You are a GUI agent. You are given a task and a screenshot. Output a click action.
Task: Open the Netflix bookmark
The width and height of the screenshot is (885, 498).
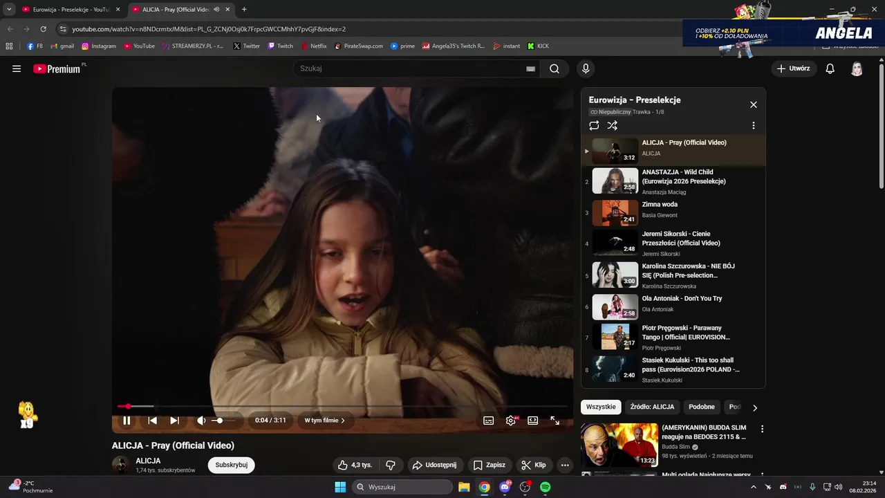pos(314,46)
